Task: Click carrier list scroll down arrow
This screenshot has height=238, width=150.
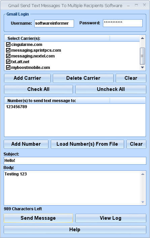Action: 142,67
